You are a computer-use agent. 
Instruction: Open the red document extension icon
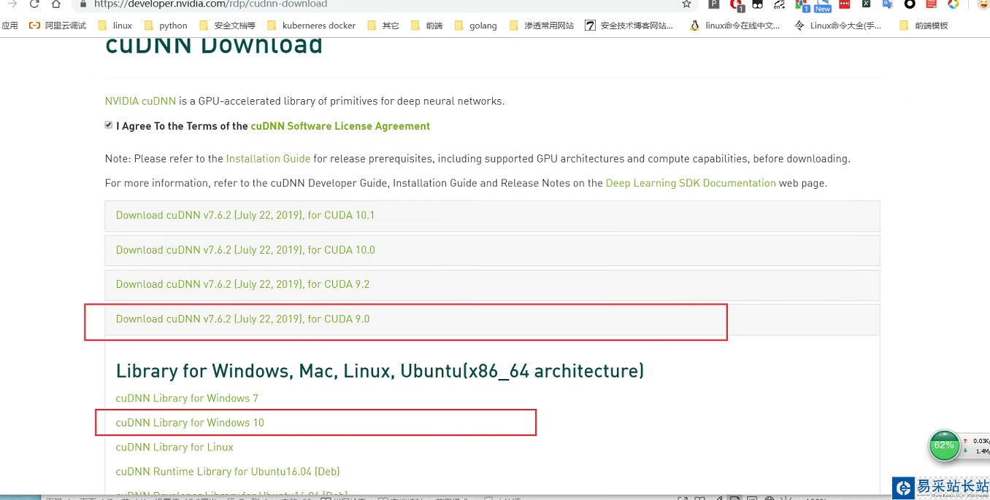931,4
